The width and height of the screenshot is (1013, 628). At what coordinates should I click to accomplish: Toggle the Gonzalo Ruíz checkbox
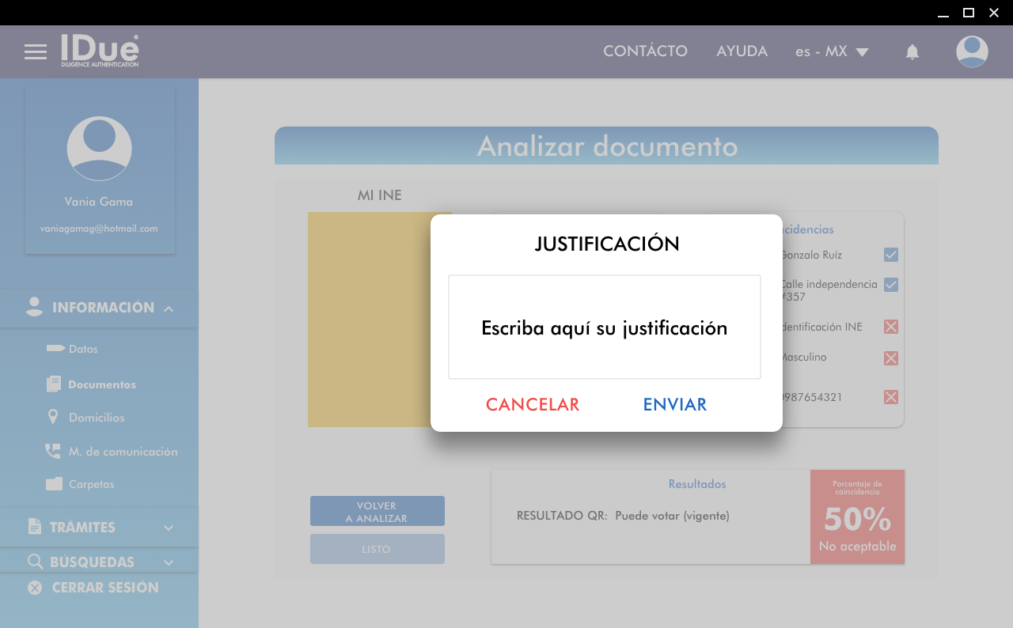click(x=891, y=255)
